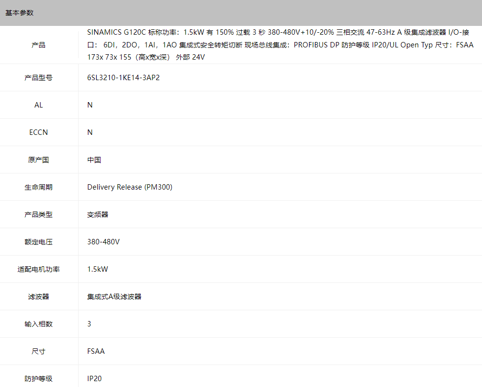482x387 pixels.
Task: Click the AL row label
Action: click(39, 105)
